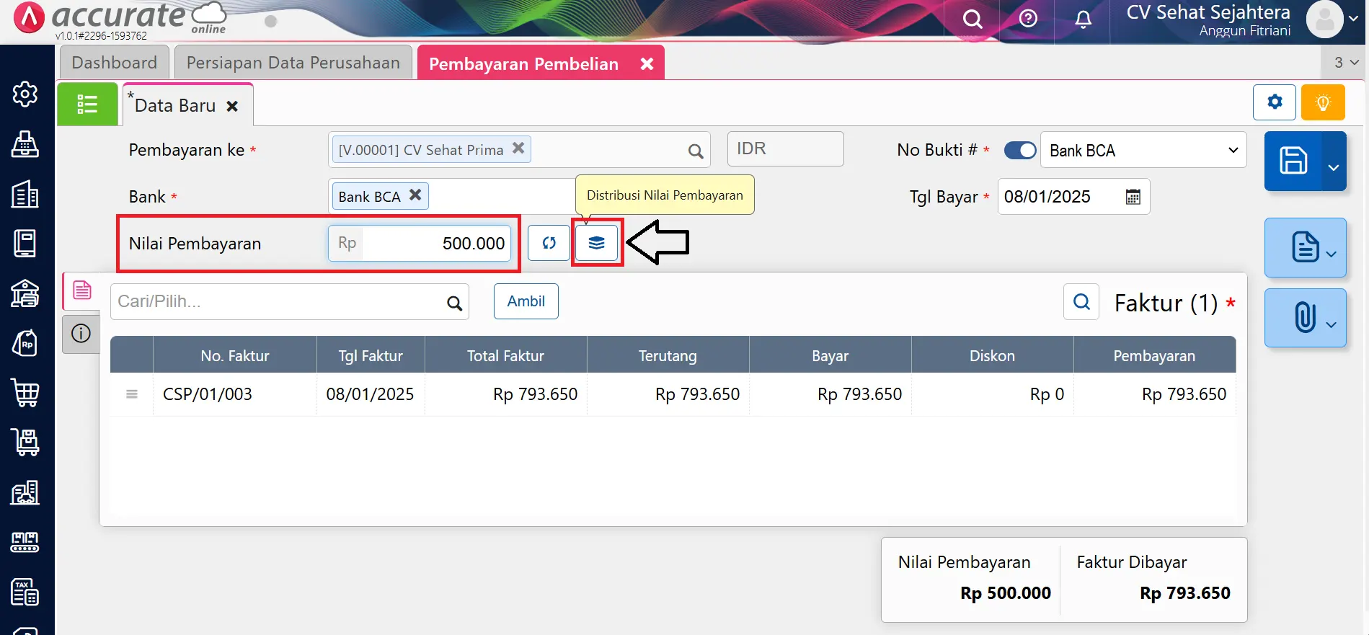
Task: Open the Rp price tag sidebar icon
Action: point(25,343)
